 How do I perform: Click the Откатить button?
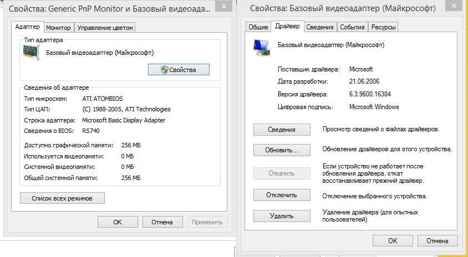point(282,173)
